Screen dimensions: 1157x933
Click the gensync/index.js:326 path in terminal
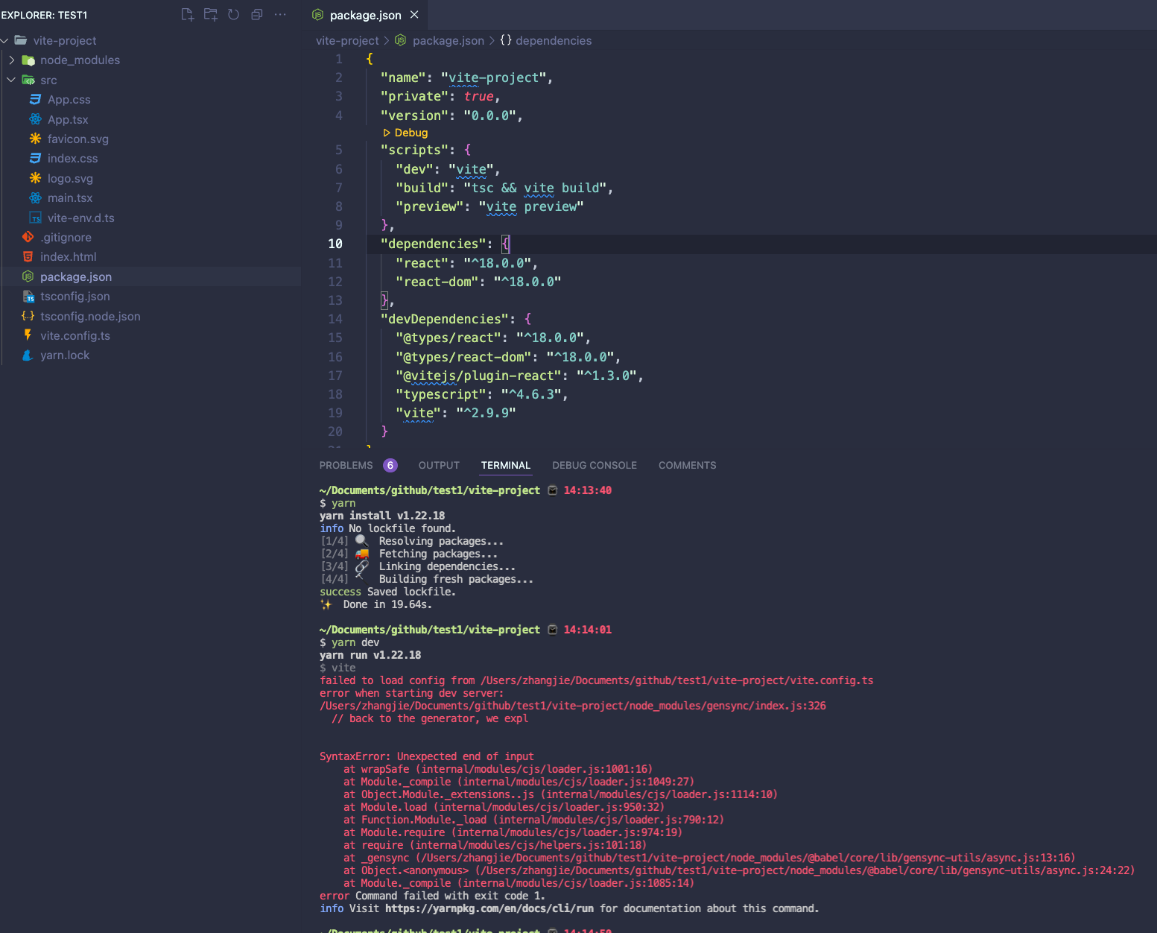click(x=573, y=706)
